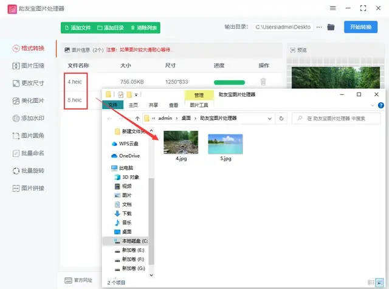389x289 pixels.
Task: Click the forest preview image in the 预览 panel
Action: coord(336,77)
